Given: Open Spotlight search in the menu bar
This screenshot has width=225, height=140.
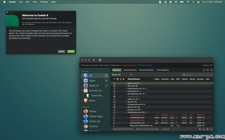Looking at the screenshot, I should 193,2.
